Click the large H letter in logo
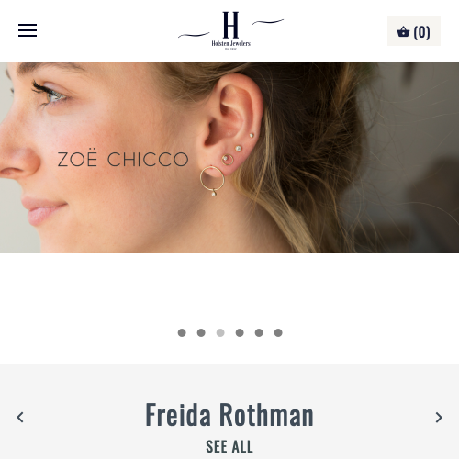 (x=230, y=25)
